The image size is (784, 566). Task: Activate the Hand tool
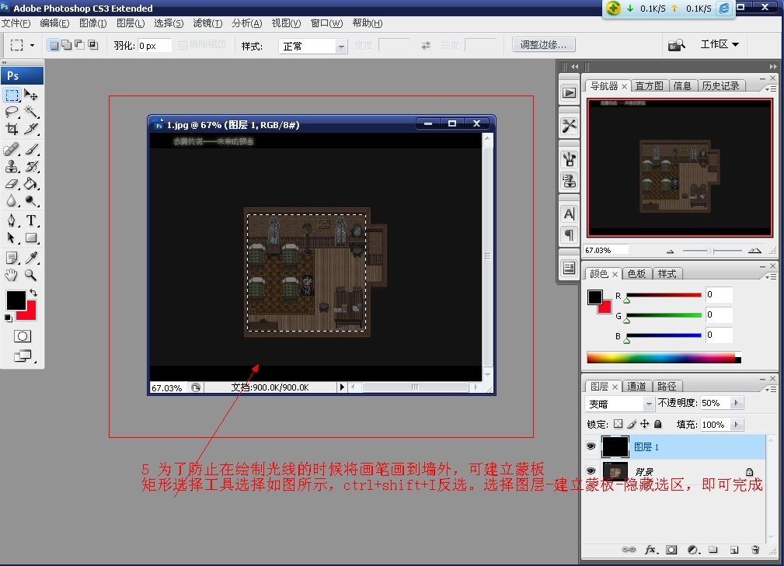point(12,275)
